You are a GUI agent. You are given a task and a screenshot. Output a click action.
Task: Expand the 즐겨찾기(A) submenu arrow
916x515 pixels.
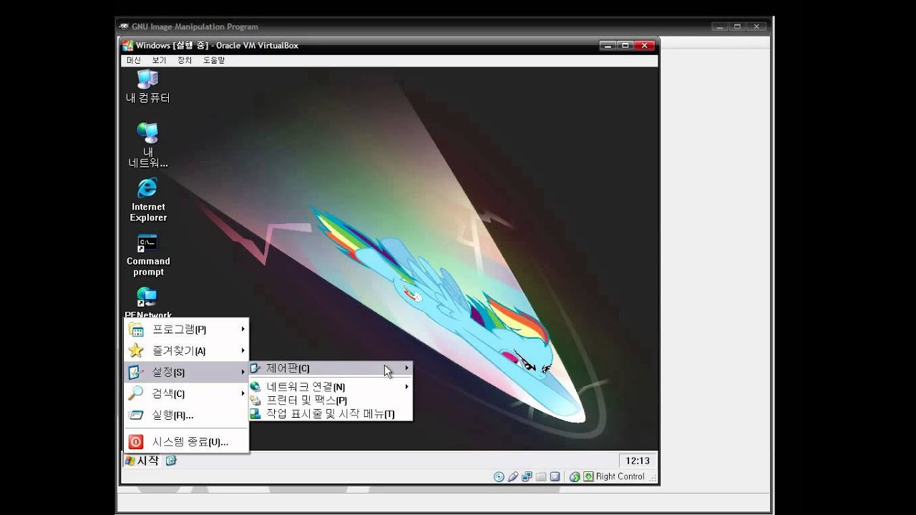[x=243, y=350]
